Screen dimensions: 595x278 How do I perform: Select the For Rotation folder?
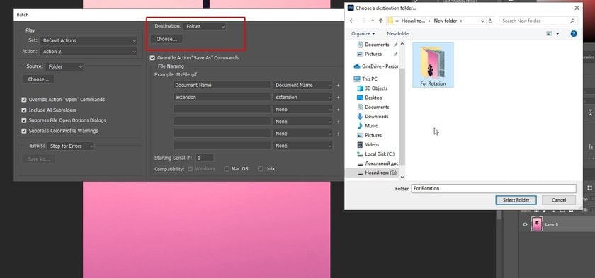433,65
